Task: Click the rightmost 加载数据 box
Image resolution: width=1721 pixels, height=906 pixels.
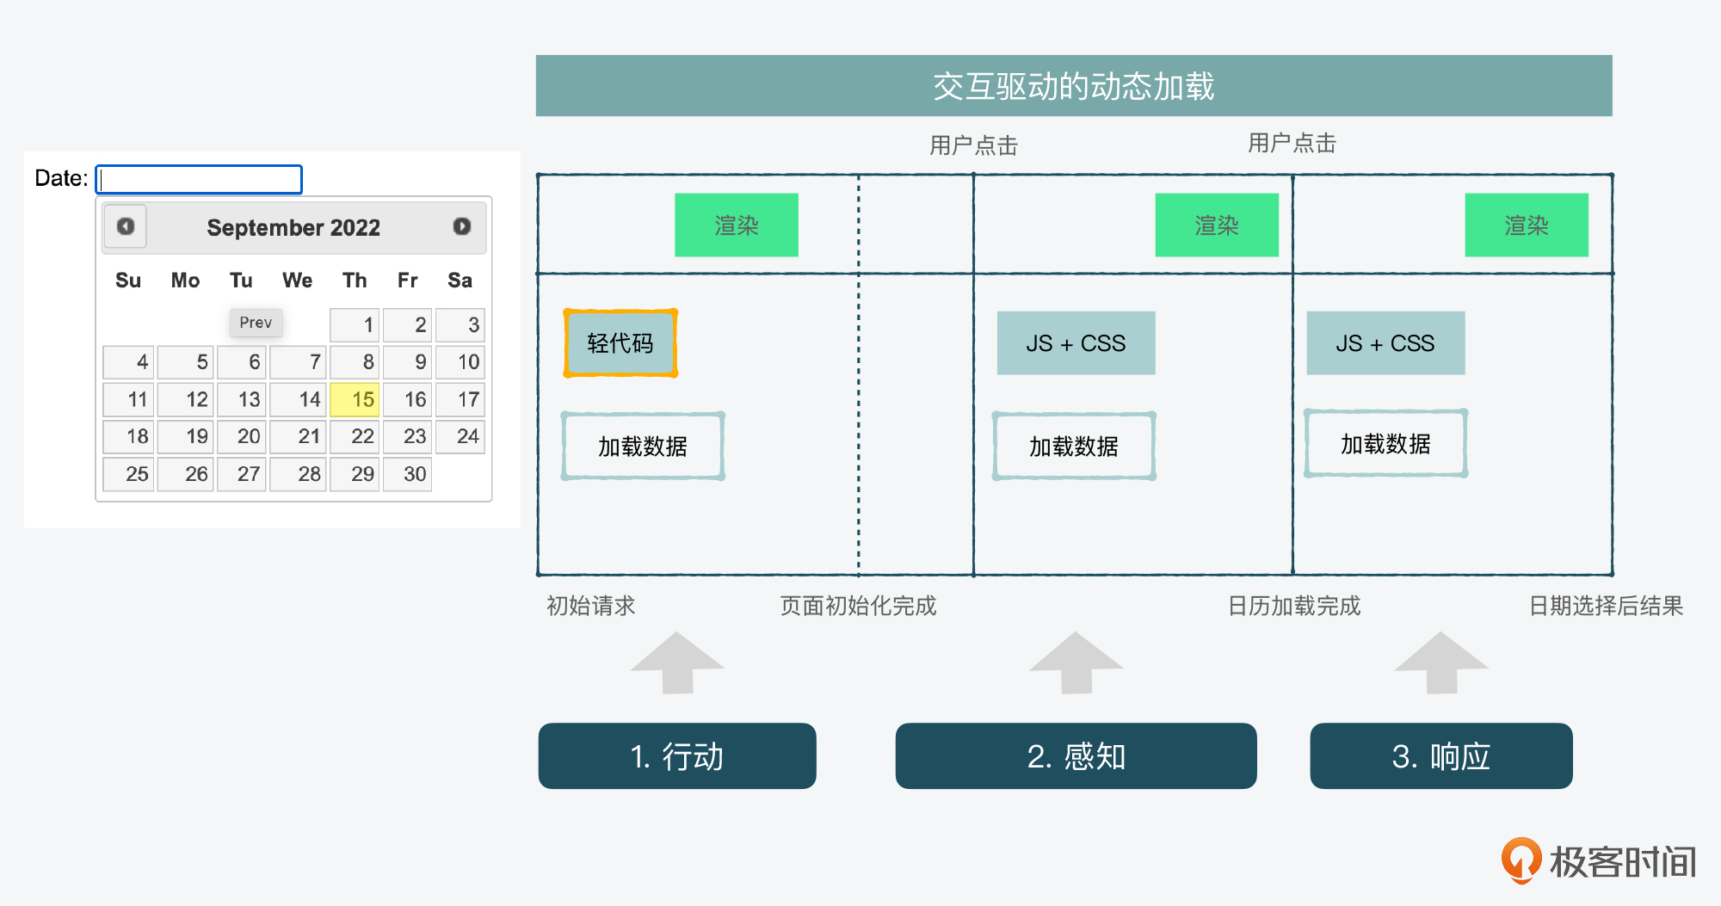Action: click(x=1385, y=444)
